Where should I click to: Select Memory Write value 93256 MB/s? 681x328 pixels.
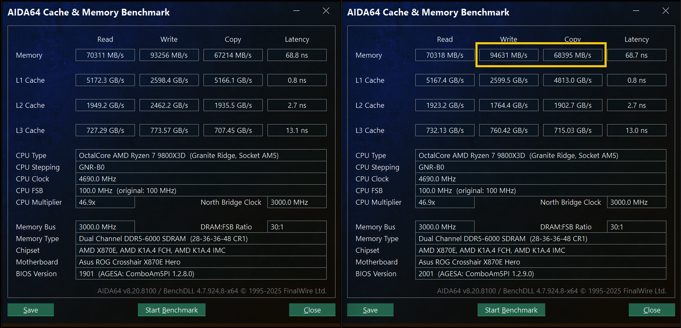pos(169,55)
